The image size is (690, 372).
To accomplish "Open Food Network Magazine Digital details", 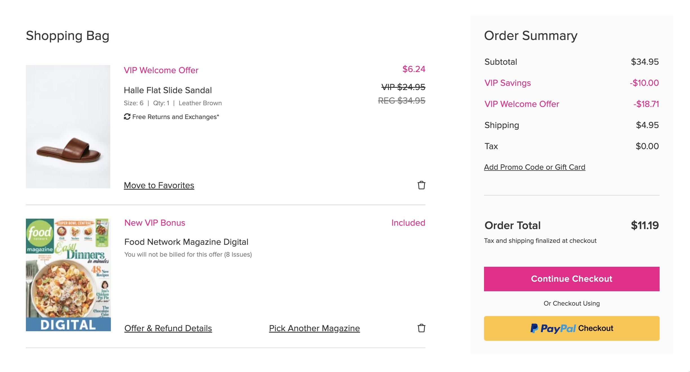I will [x=186, y=241].
